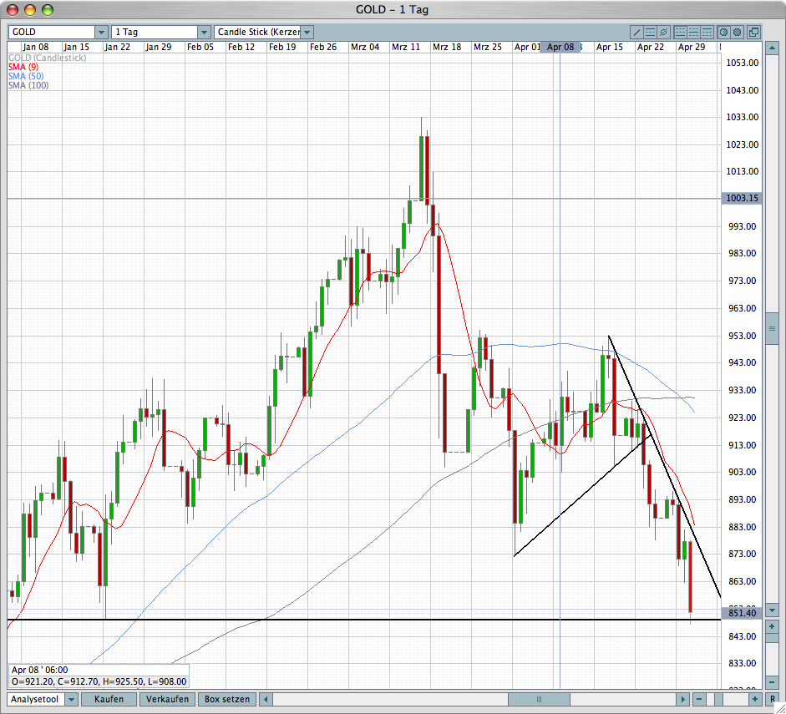Click the time axis zoom-out minus button

699,699
